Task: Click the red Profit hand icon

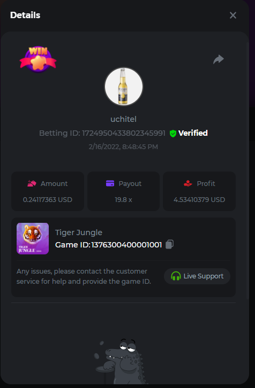Action: point(188,184)
